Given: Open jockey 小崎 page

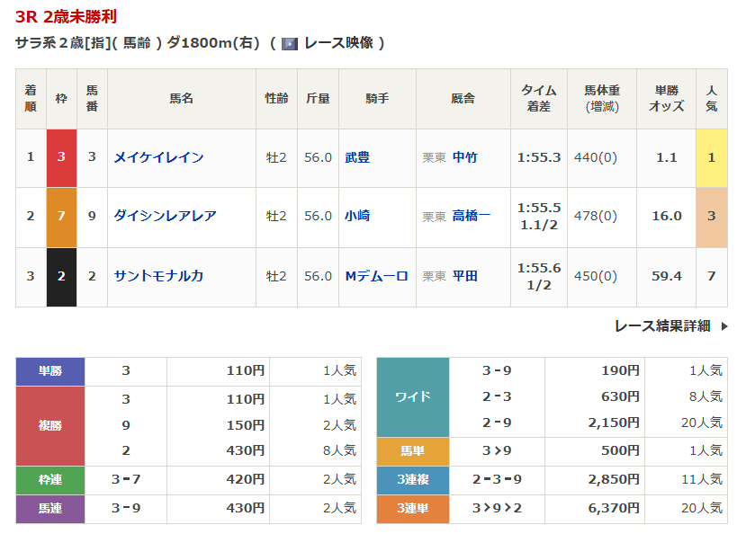Looking at the screenshot, I should (x=357, y=216).
